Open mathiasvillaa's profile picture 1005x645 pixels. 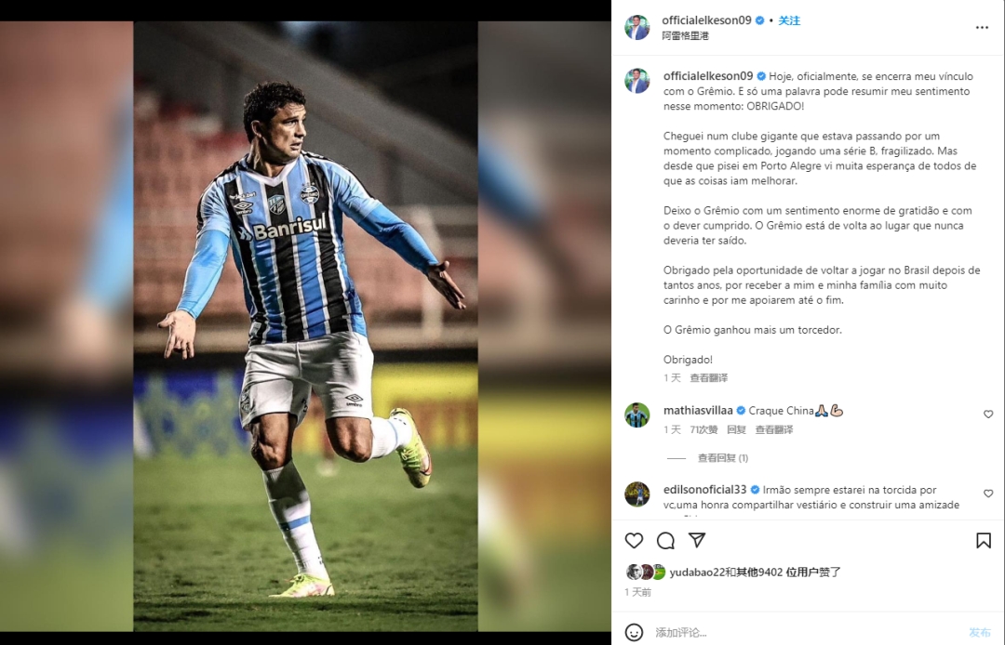(x=637, y=415)
